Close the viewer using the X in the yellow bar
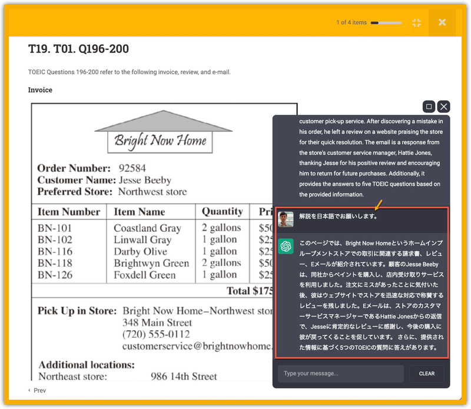 442,22
